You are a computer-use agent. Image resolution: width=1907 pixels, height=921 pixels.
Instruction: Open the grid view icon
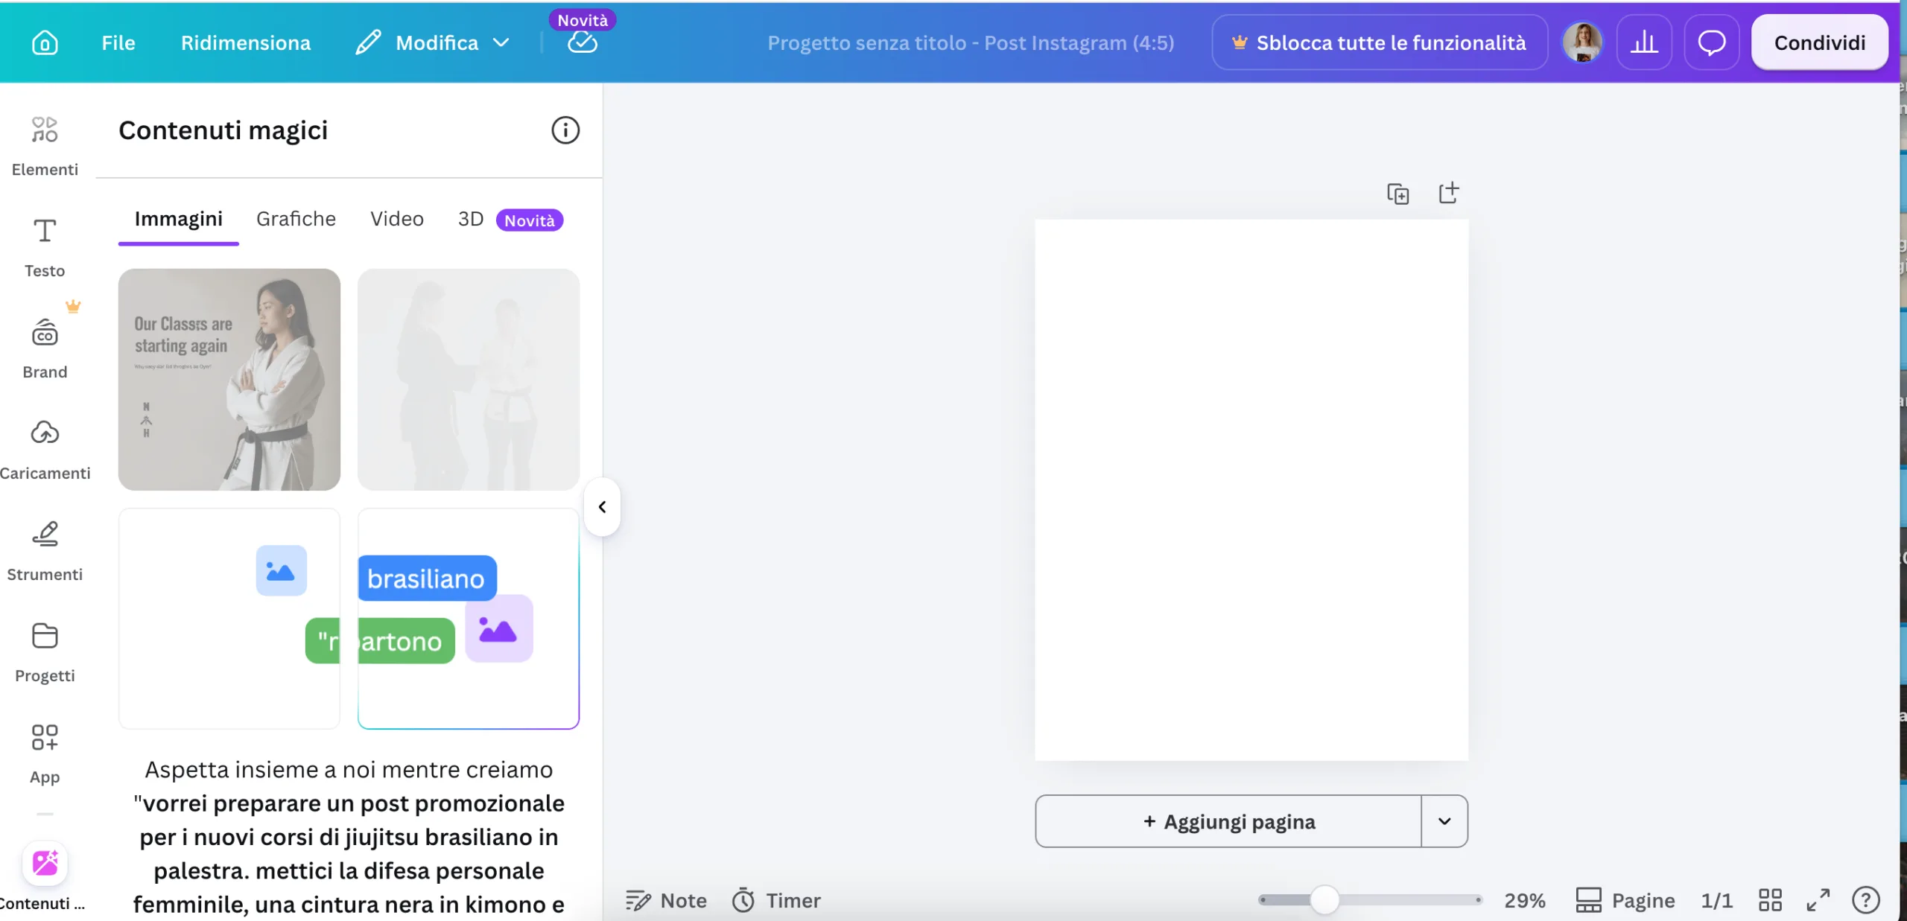click(1770, 900)
